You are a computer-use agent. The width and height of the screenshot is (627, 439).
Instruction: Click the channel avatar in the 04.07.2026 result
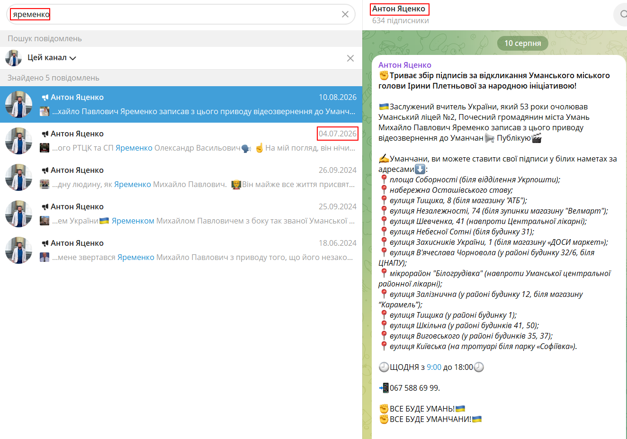19,141
